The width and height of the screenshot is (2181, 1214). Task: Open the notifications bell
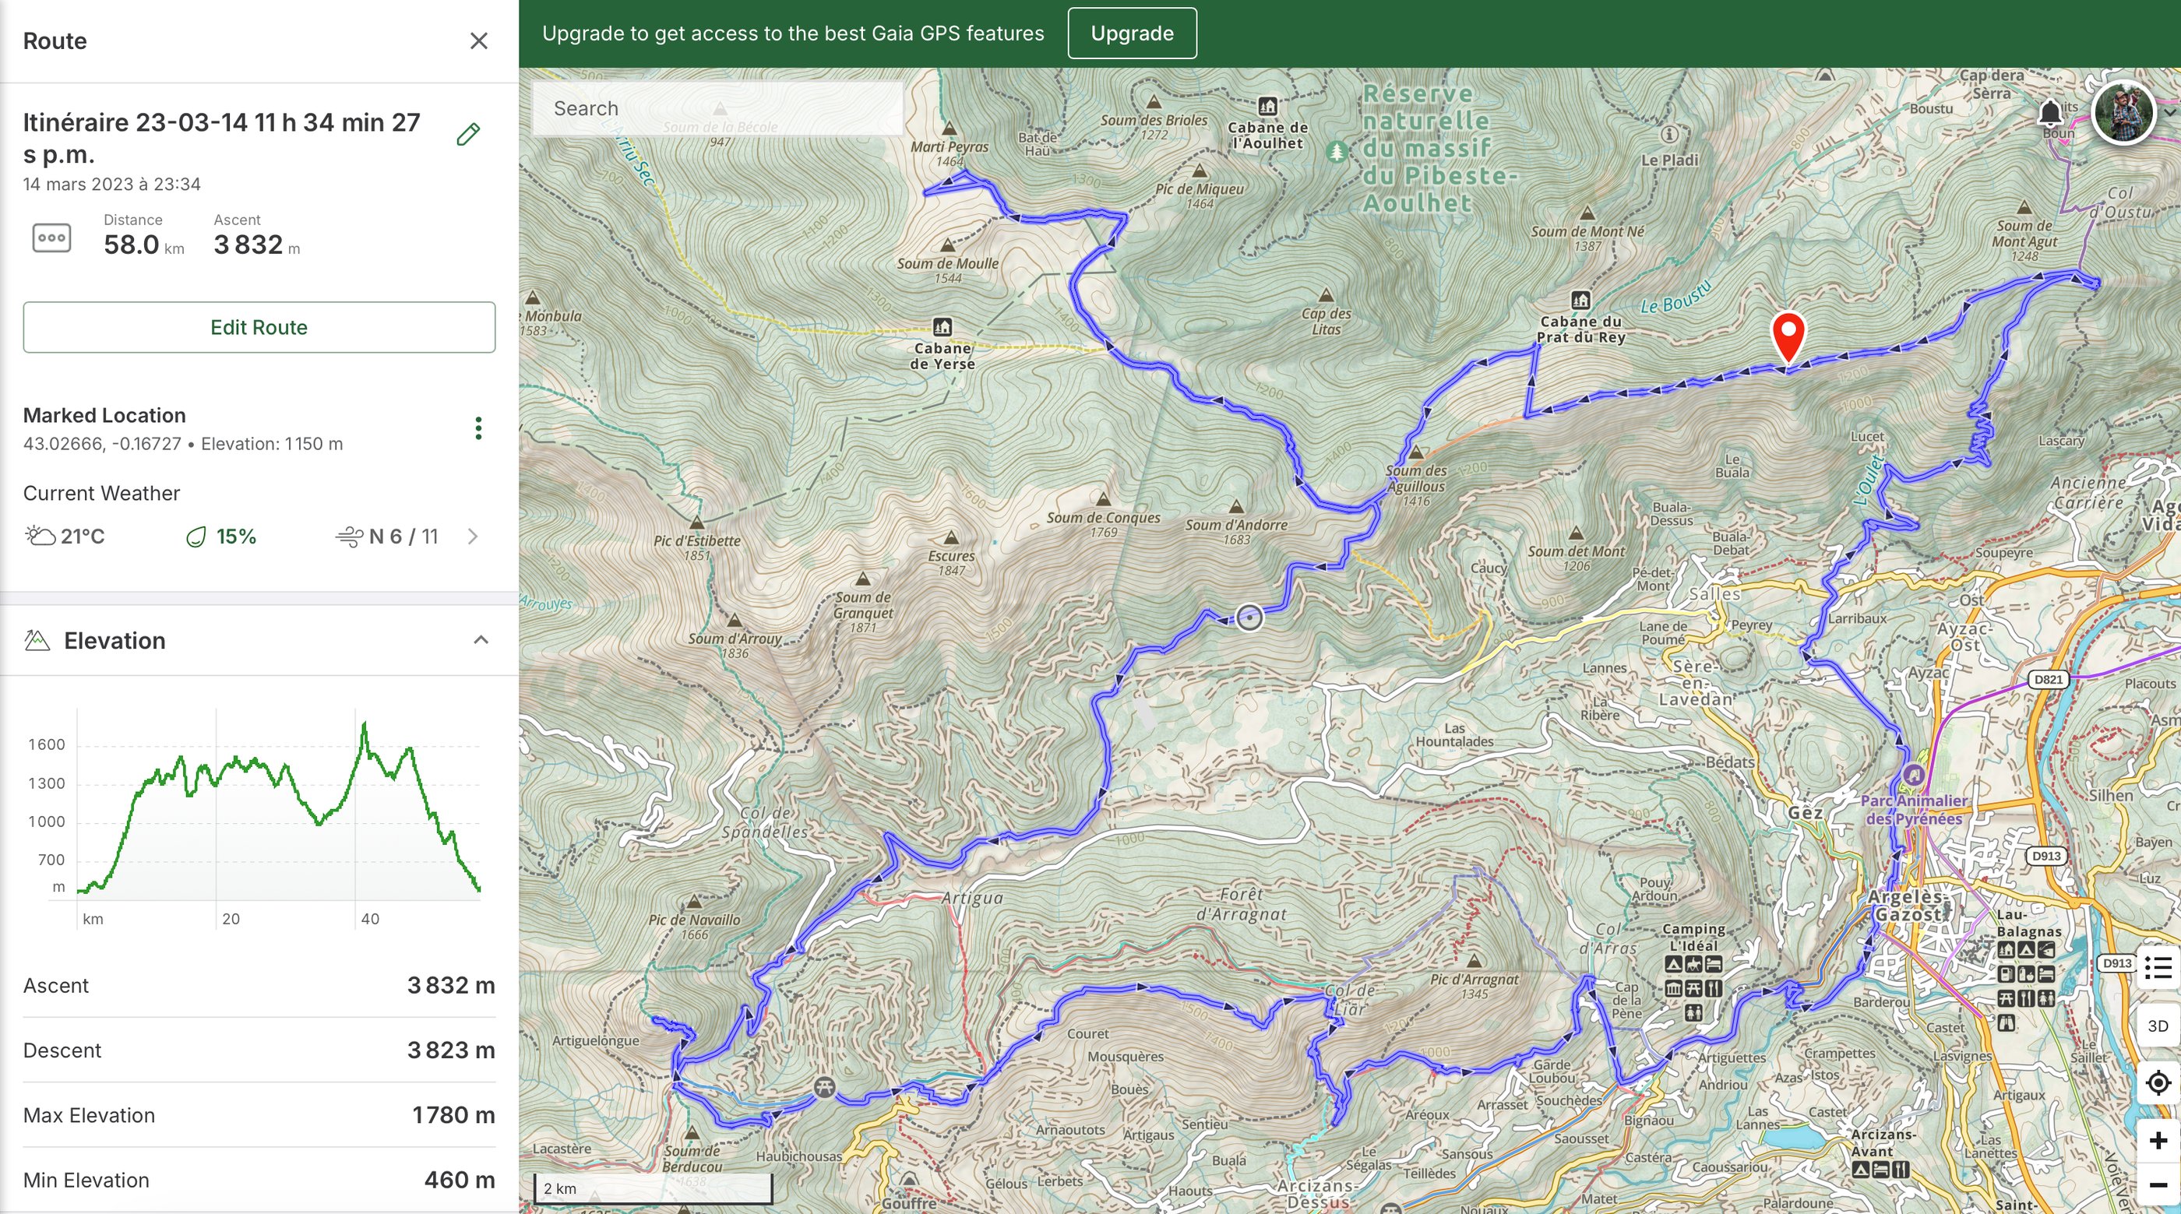2050,113
